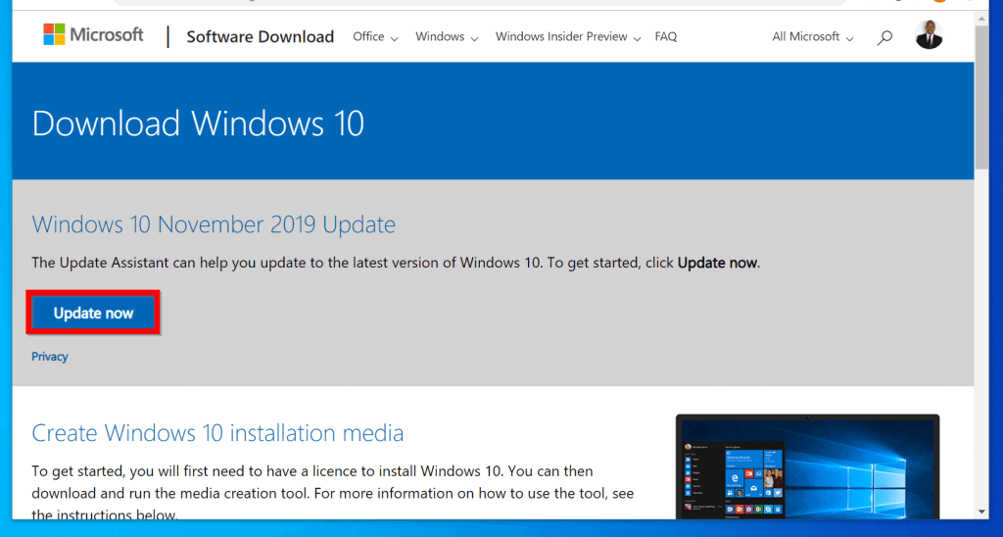Click the Microsoft logo
1003x537 pixels.
click(93, 34)
